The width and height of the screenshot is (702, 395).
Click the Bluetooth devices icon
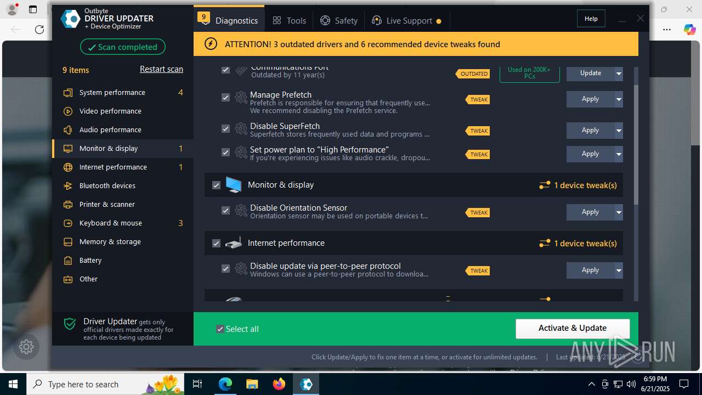pyautogui.click(x=68, y=186)
